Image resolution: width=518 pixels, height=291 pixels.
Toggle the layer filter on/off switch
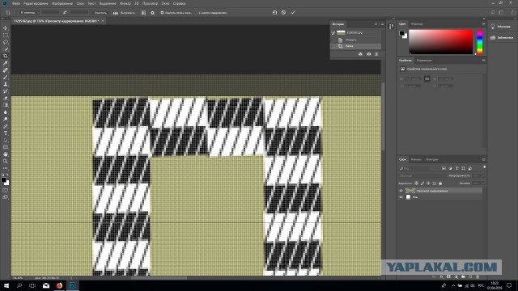(484, 167)
